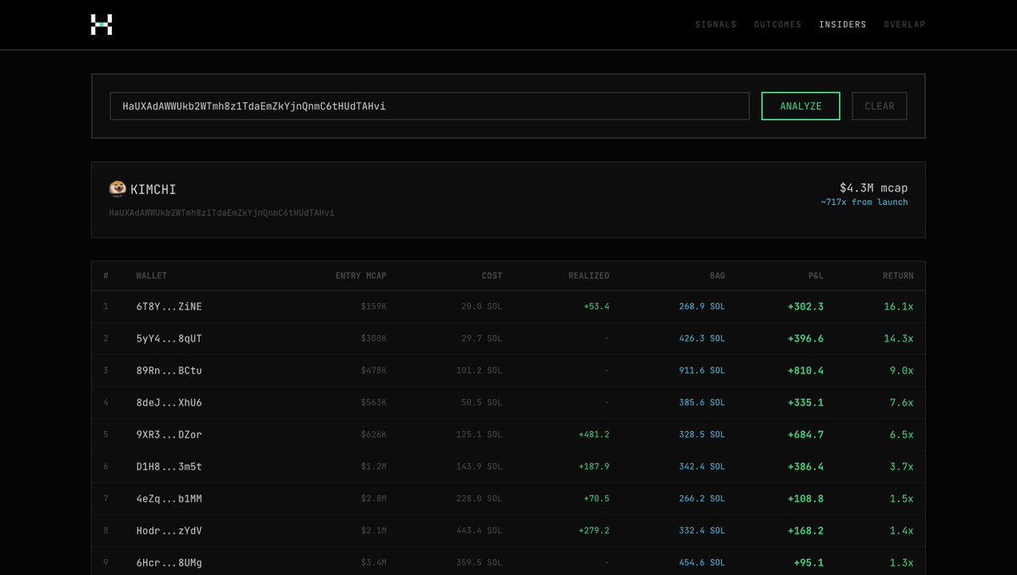
Task: Click the 268.9 SOL bag value
Action: coord(702,307)
